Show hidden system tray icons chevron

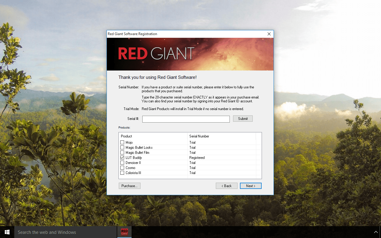376,232
